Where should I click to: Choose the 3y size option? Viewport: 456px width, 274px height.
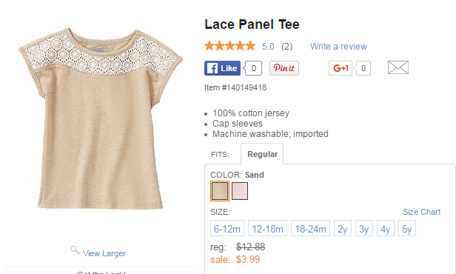364,228
